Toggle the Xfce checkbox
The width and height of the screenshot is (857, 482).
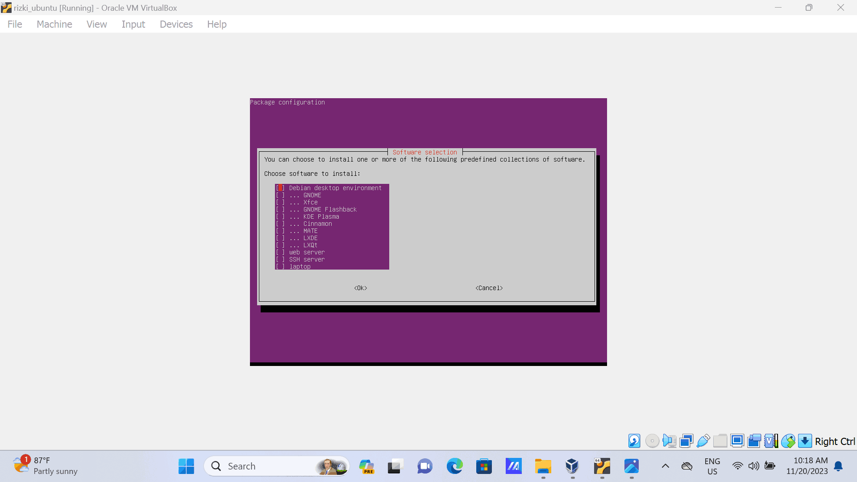point(280,202)
